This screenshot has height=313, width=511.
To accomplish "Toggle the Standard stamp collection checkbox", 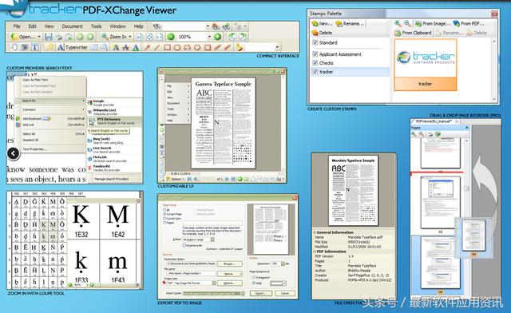I will [x=315, y=42].
